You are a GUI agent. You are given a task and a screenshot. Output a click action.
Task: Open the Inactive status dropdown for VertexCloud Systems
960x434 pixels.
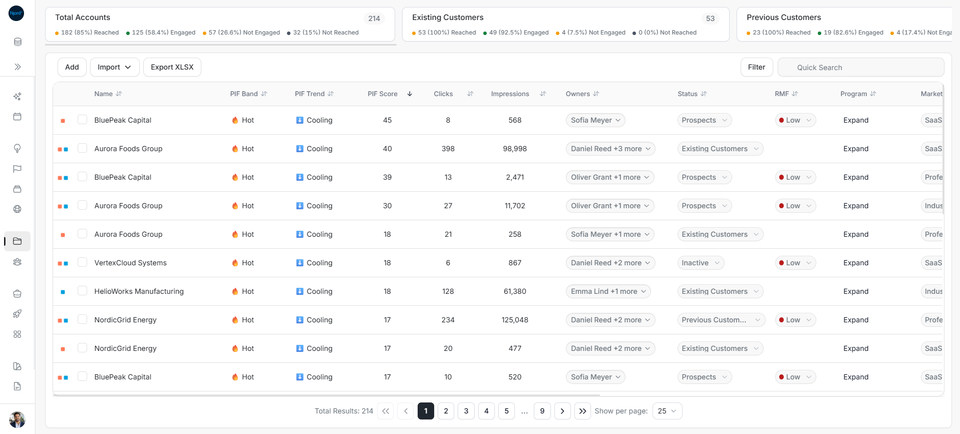(x=701, y=263)
